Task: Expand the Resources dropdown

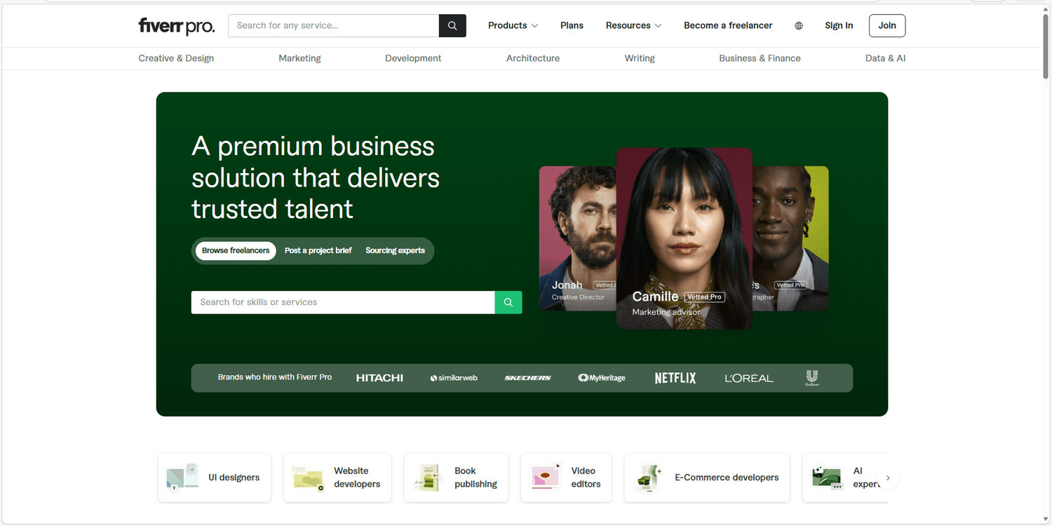Action: [634, 26]
